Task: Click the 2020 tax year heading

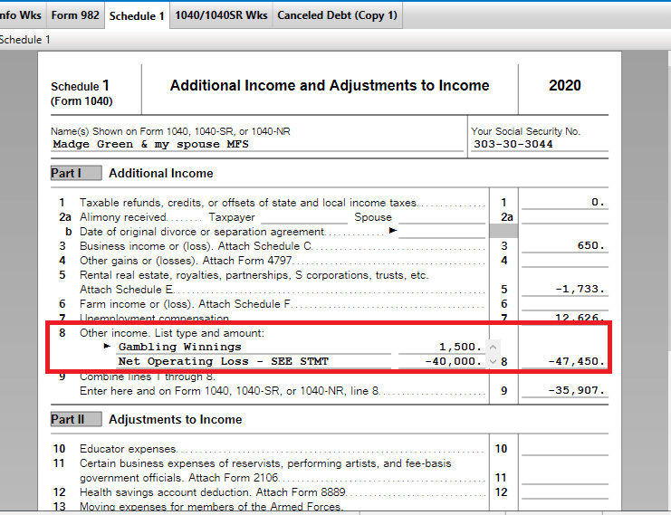Action: click(565, 86)
